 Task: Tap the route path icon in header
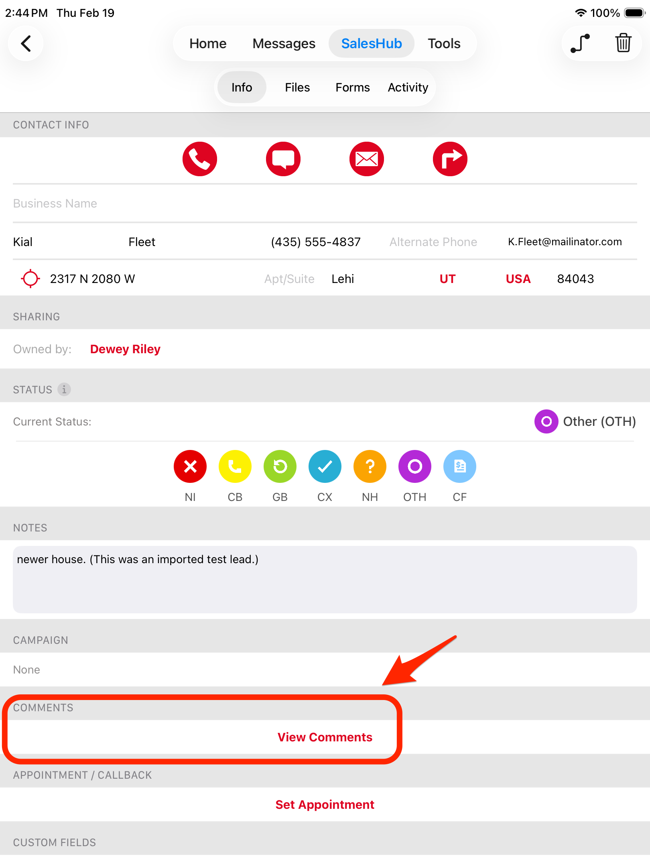(580, 43)
